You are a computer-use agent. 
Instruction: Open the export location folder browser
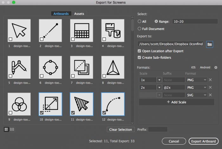click(210, 45)
